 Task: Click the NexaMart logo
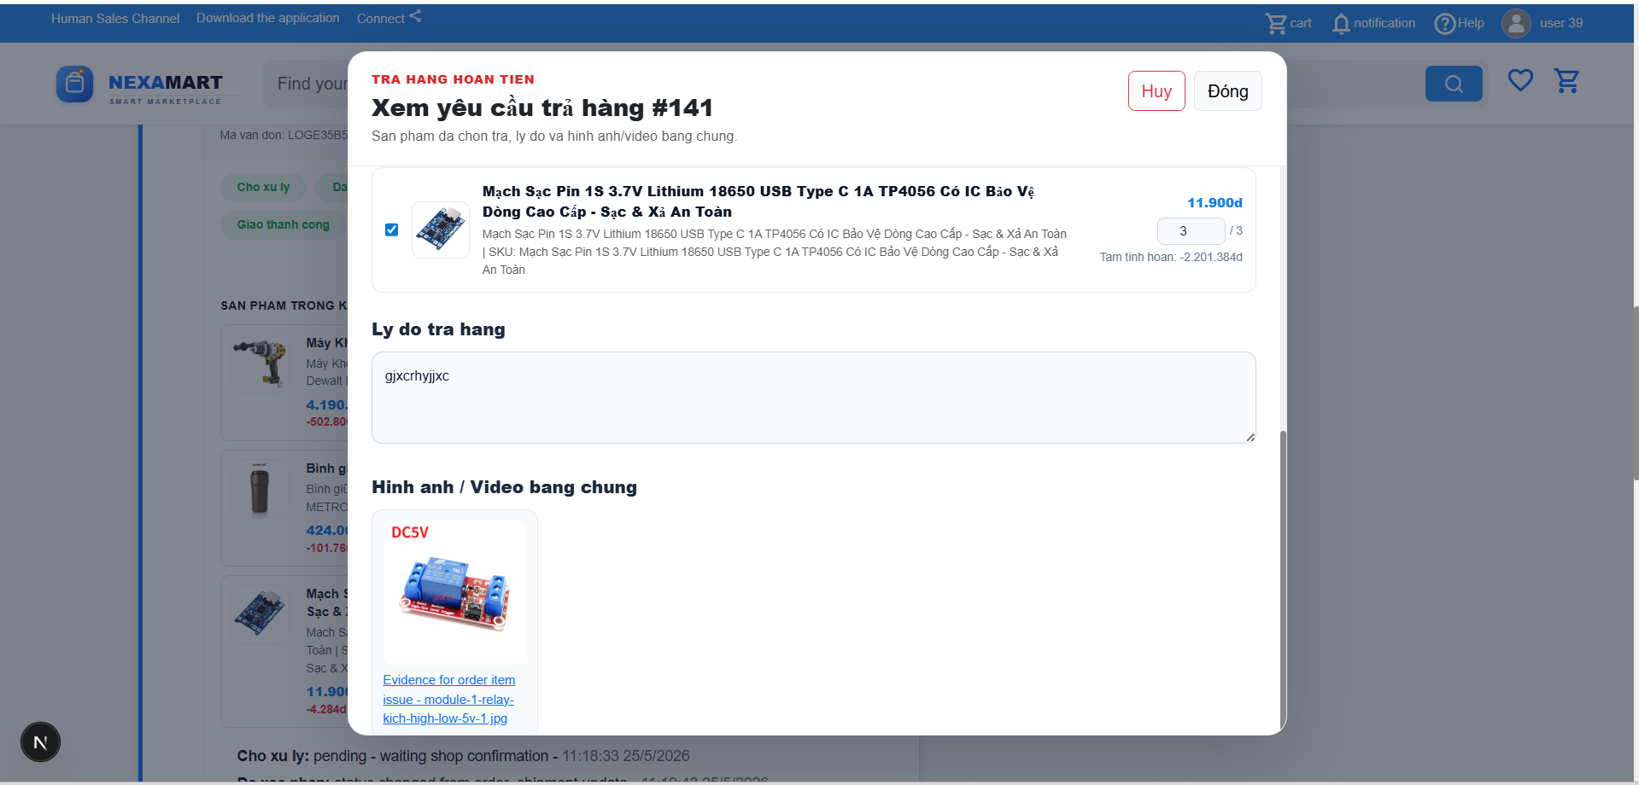pyautogui.click(x=140, y=84)
